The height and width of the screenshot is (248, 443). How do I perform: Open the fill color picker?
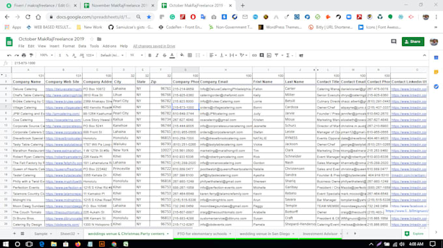[x=182, y=55]
